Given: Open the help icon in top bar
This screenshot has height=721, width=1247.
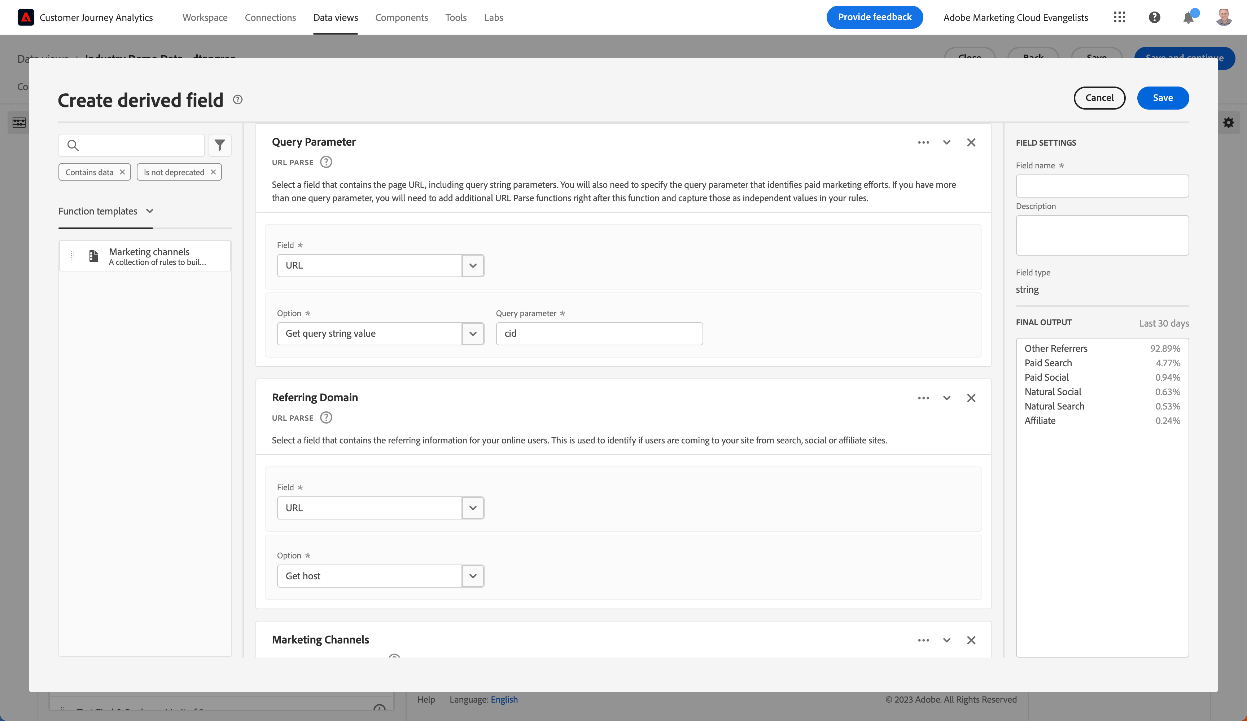Looking at the screenshot, I should click(1154, 17).
